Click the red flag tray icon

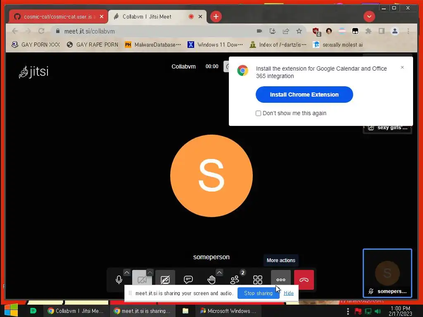point(358,311)
